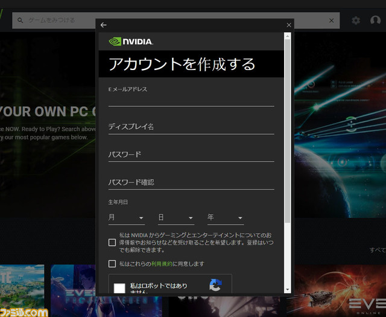Check the NVIDIA news opt-in checkbox

(112, 243)
